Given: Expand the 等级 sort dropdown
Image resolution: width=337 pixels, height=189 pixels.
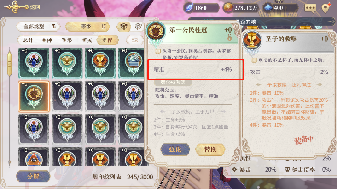Looking at the screenshot, I should tap(87, 27).
